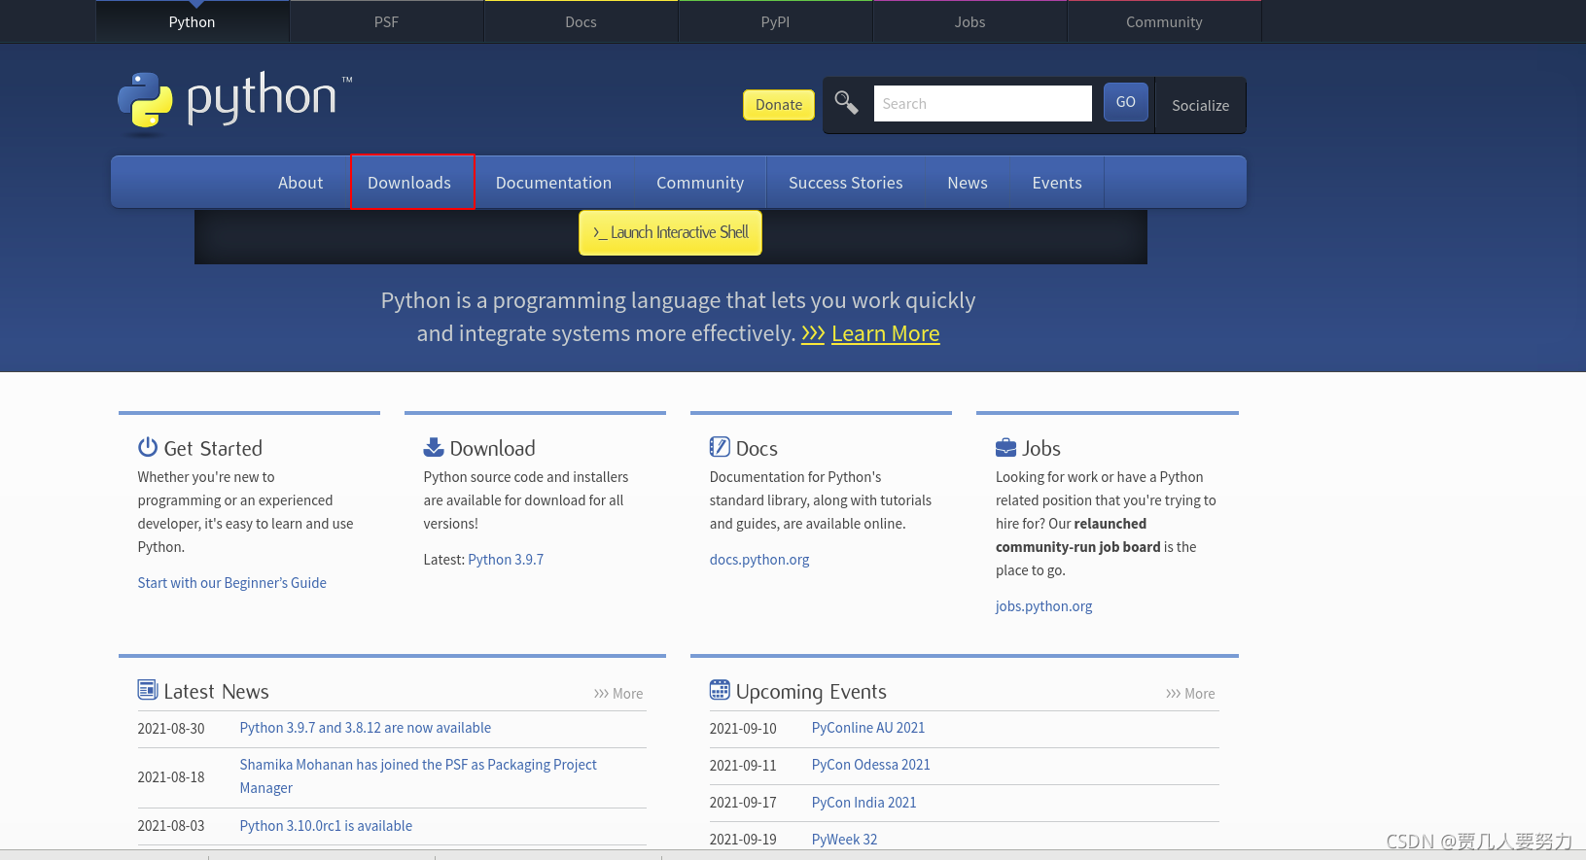This screenshot has height=860, width=1586.
Task: Click the Jobs briefcase icon
Action: [x=1005, y=448]
